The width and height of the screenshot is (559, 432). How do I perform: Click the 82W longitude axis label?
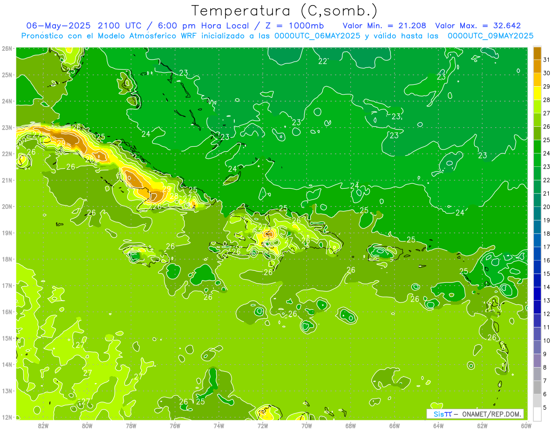(x=43, y=425)
